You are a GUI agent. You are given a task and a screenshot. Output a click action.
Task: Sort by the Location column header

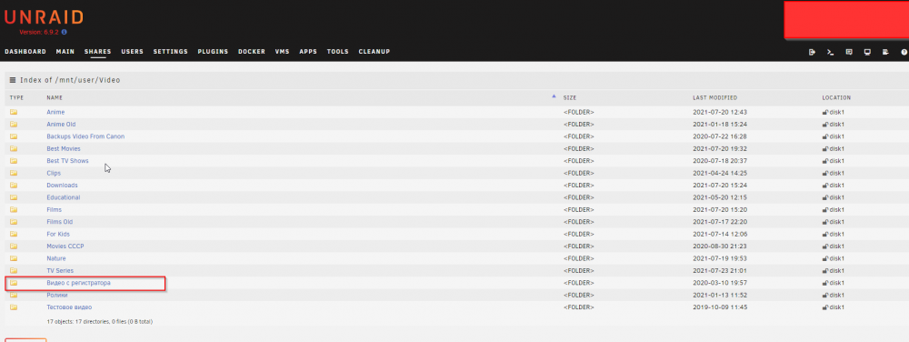[x=836, y=97]
